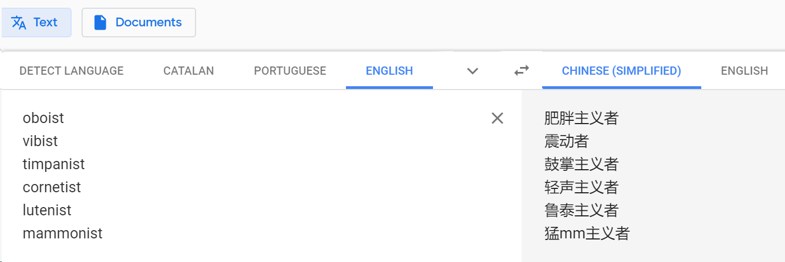The image size is (785, 262).
Task: Click the translated line "震动者"
Action: point(566,141)
